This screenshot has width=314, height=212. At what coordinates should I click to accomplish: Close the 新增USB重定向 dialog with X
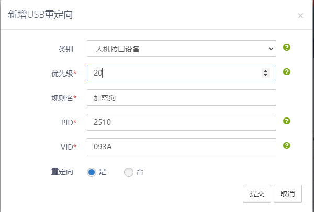pyautogui.click(x=300, y=16)
